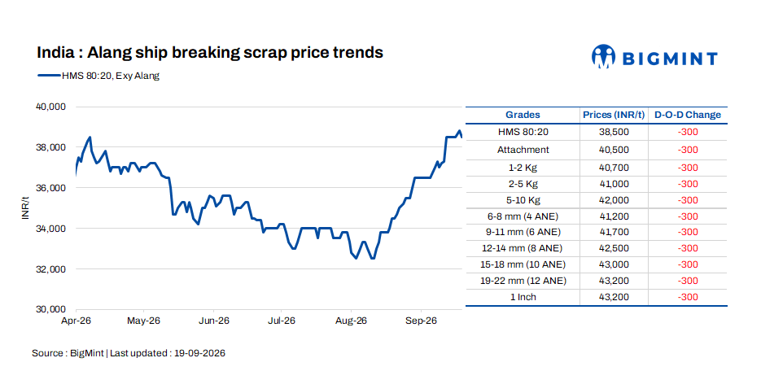Click the BigMint logo icon
This screenshot has width=761, height=371.
[x=603, y=55]
